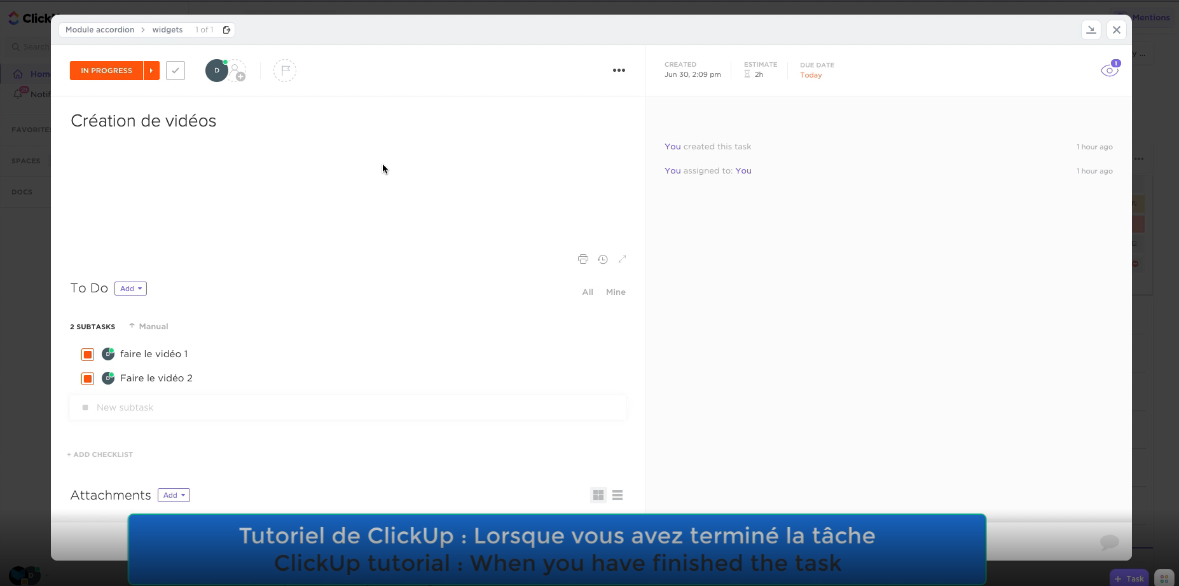
Task: Open Home in the background sidebar
Action: 32,74
